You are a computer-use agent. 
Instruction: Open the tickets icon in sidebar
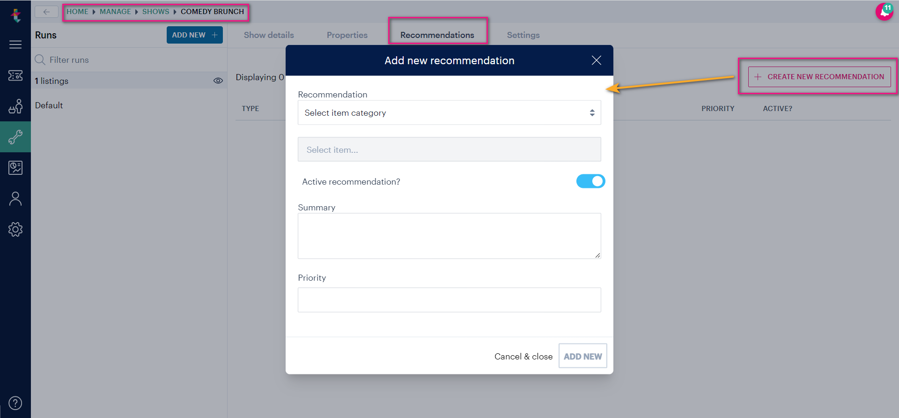(15, 75)
